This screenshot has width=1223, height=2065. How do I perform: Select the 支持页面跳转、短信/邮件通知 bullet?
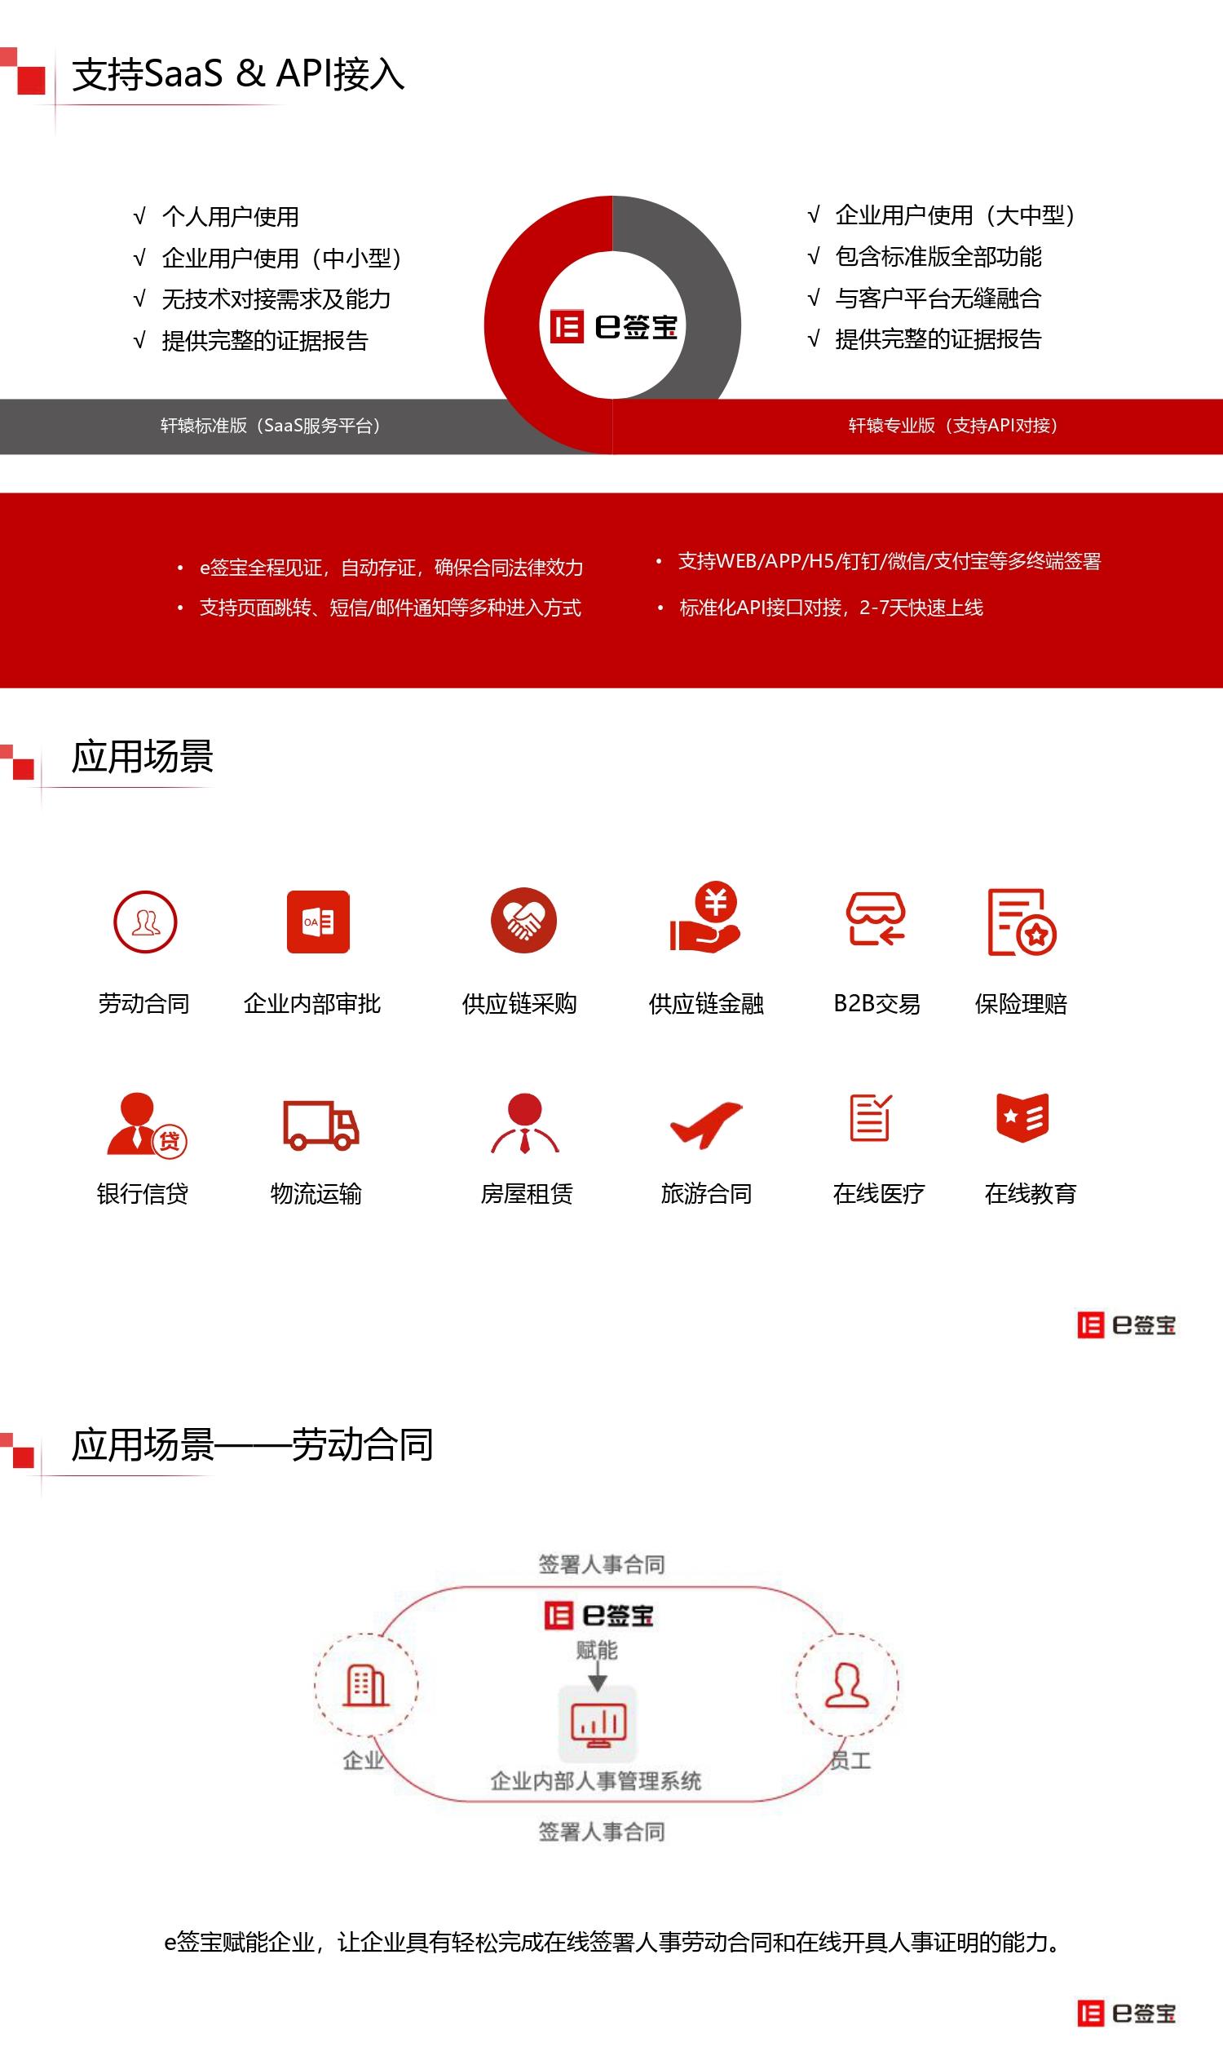click(391, 608)
